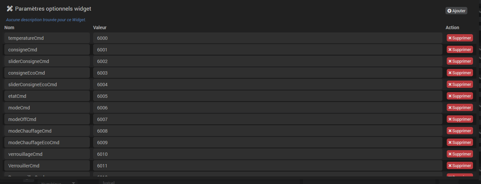481x184 pixels.
Task: Click the X icon on verrouillageCmd's Supprimer
Action: pyautogui.click(x=450, y=154)
